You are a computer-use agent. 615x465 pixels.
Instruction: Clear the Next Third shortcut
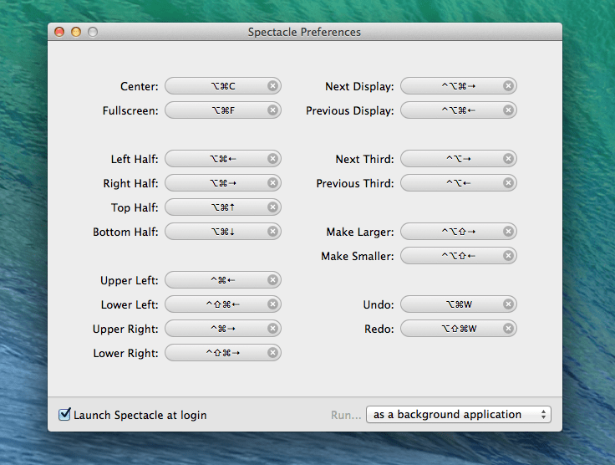(508, 159)
